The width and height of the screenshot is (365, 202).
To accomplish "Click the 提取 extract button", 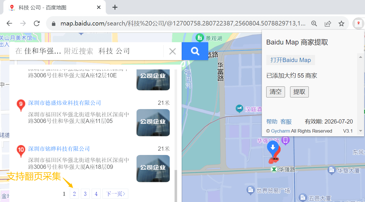I will click(299, 92).
